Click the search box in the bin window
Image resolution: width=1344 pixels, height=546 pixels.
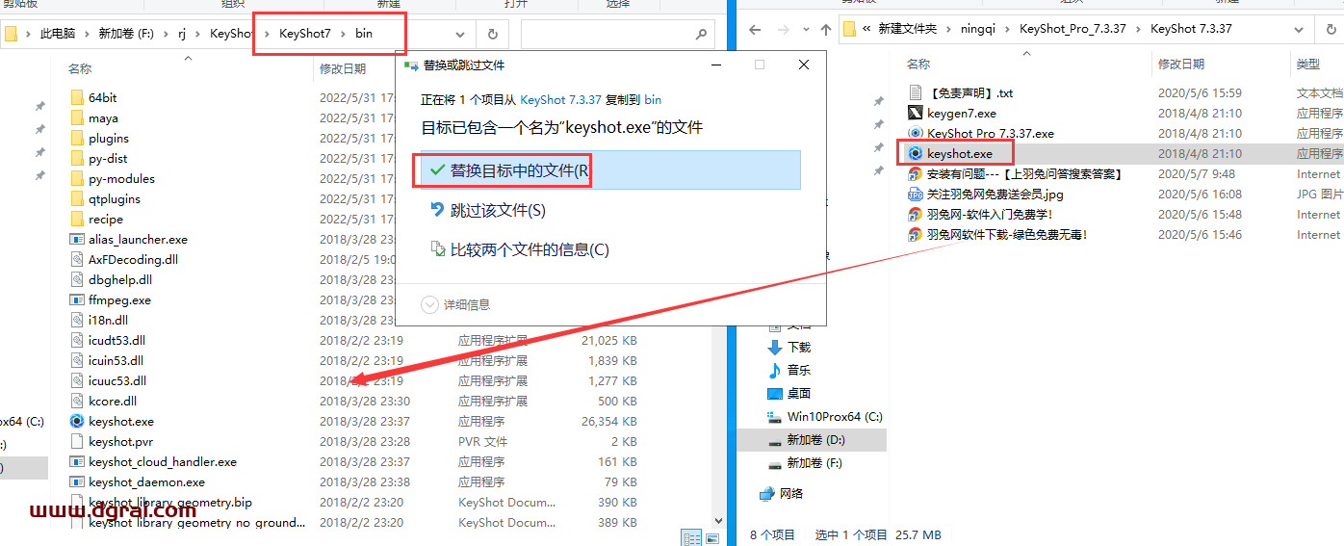coord(607,34)
